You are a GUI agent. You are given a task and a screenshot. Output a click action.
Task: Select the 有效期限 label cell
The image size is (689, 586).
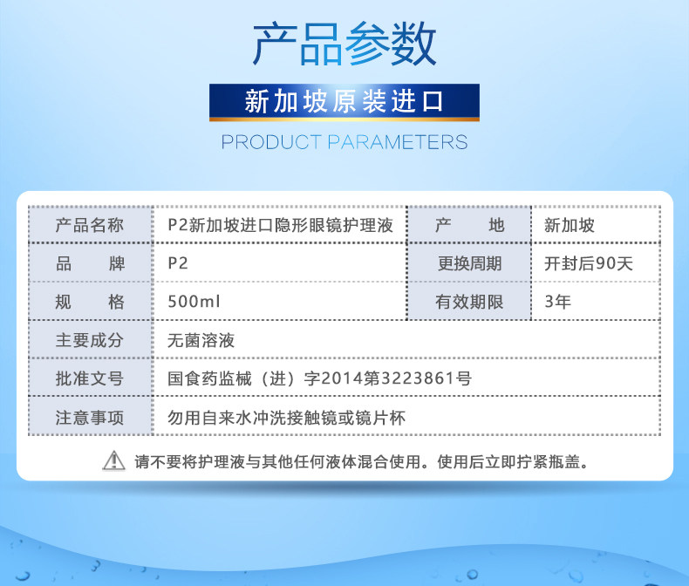(469, 302)
